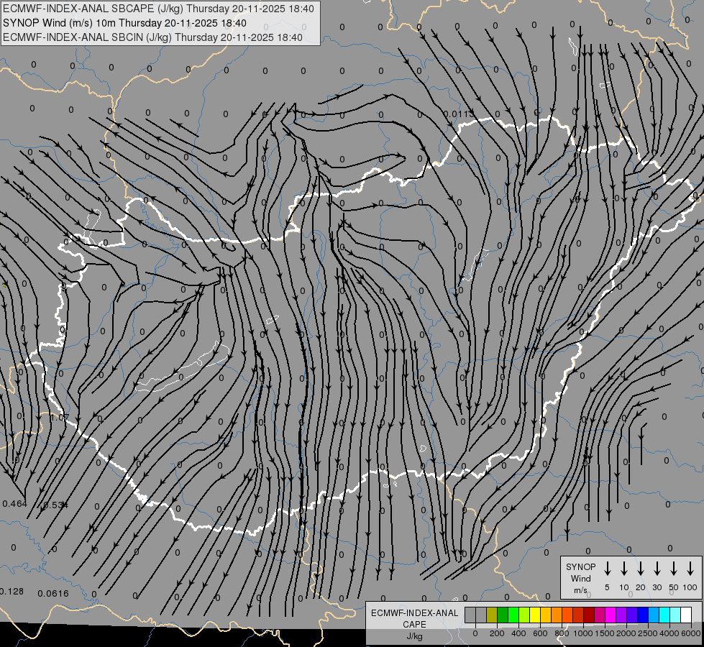The height and width of the screenshot is (647, 704).
Task: Click the CAPE word in color legend
Action: tap(414, 625)
